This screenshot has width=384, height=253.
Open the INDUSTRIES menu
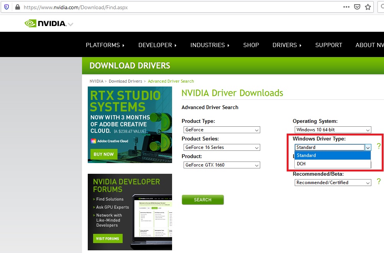(210, 45)
